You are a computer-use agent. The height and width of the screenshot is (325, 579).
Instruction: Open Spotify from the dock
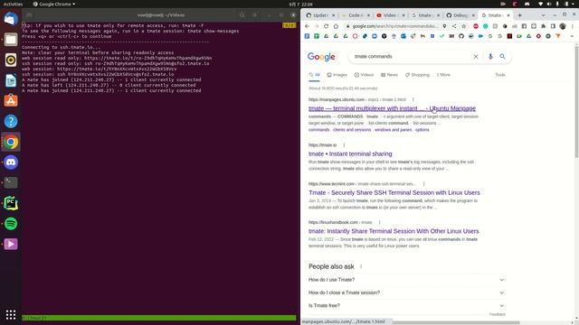point(11,224)
